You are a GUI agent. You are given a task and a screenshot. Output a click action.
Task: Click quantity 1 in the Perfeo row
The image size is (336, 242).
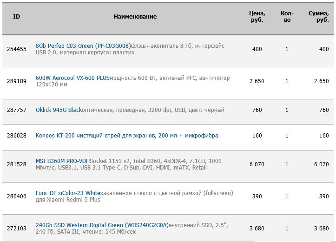pyautogui.click(x=287, y=49)
